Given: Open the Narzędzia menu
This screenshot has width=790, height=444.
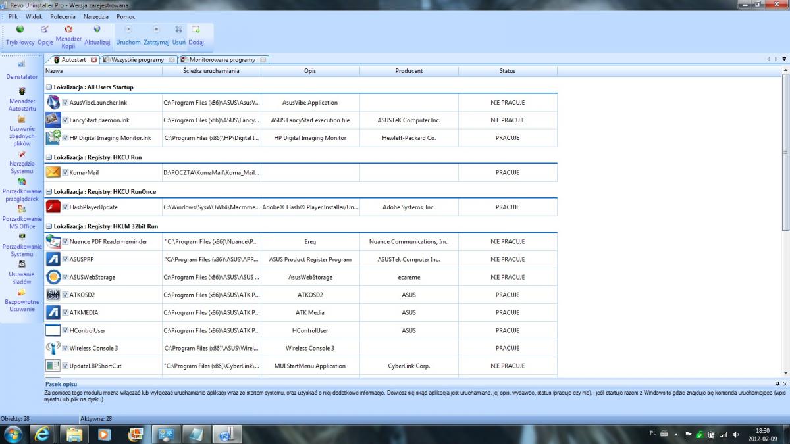Looking at the screenshot, I should (96, 16).
